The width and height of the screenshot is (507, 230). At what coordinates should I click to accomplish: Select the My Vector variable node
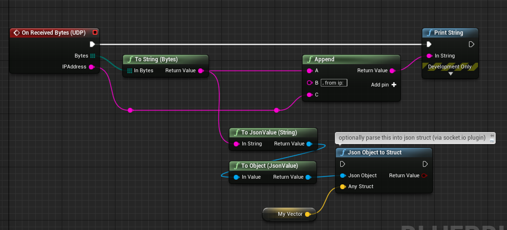(x=289, y=214)
